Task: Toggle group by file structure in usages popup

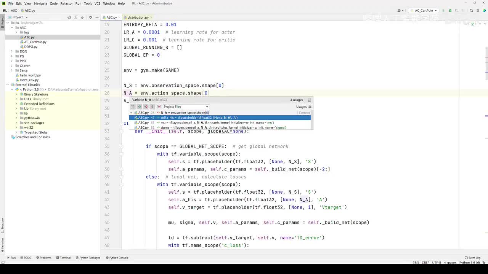Action: [133, 107]
